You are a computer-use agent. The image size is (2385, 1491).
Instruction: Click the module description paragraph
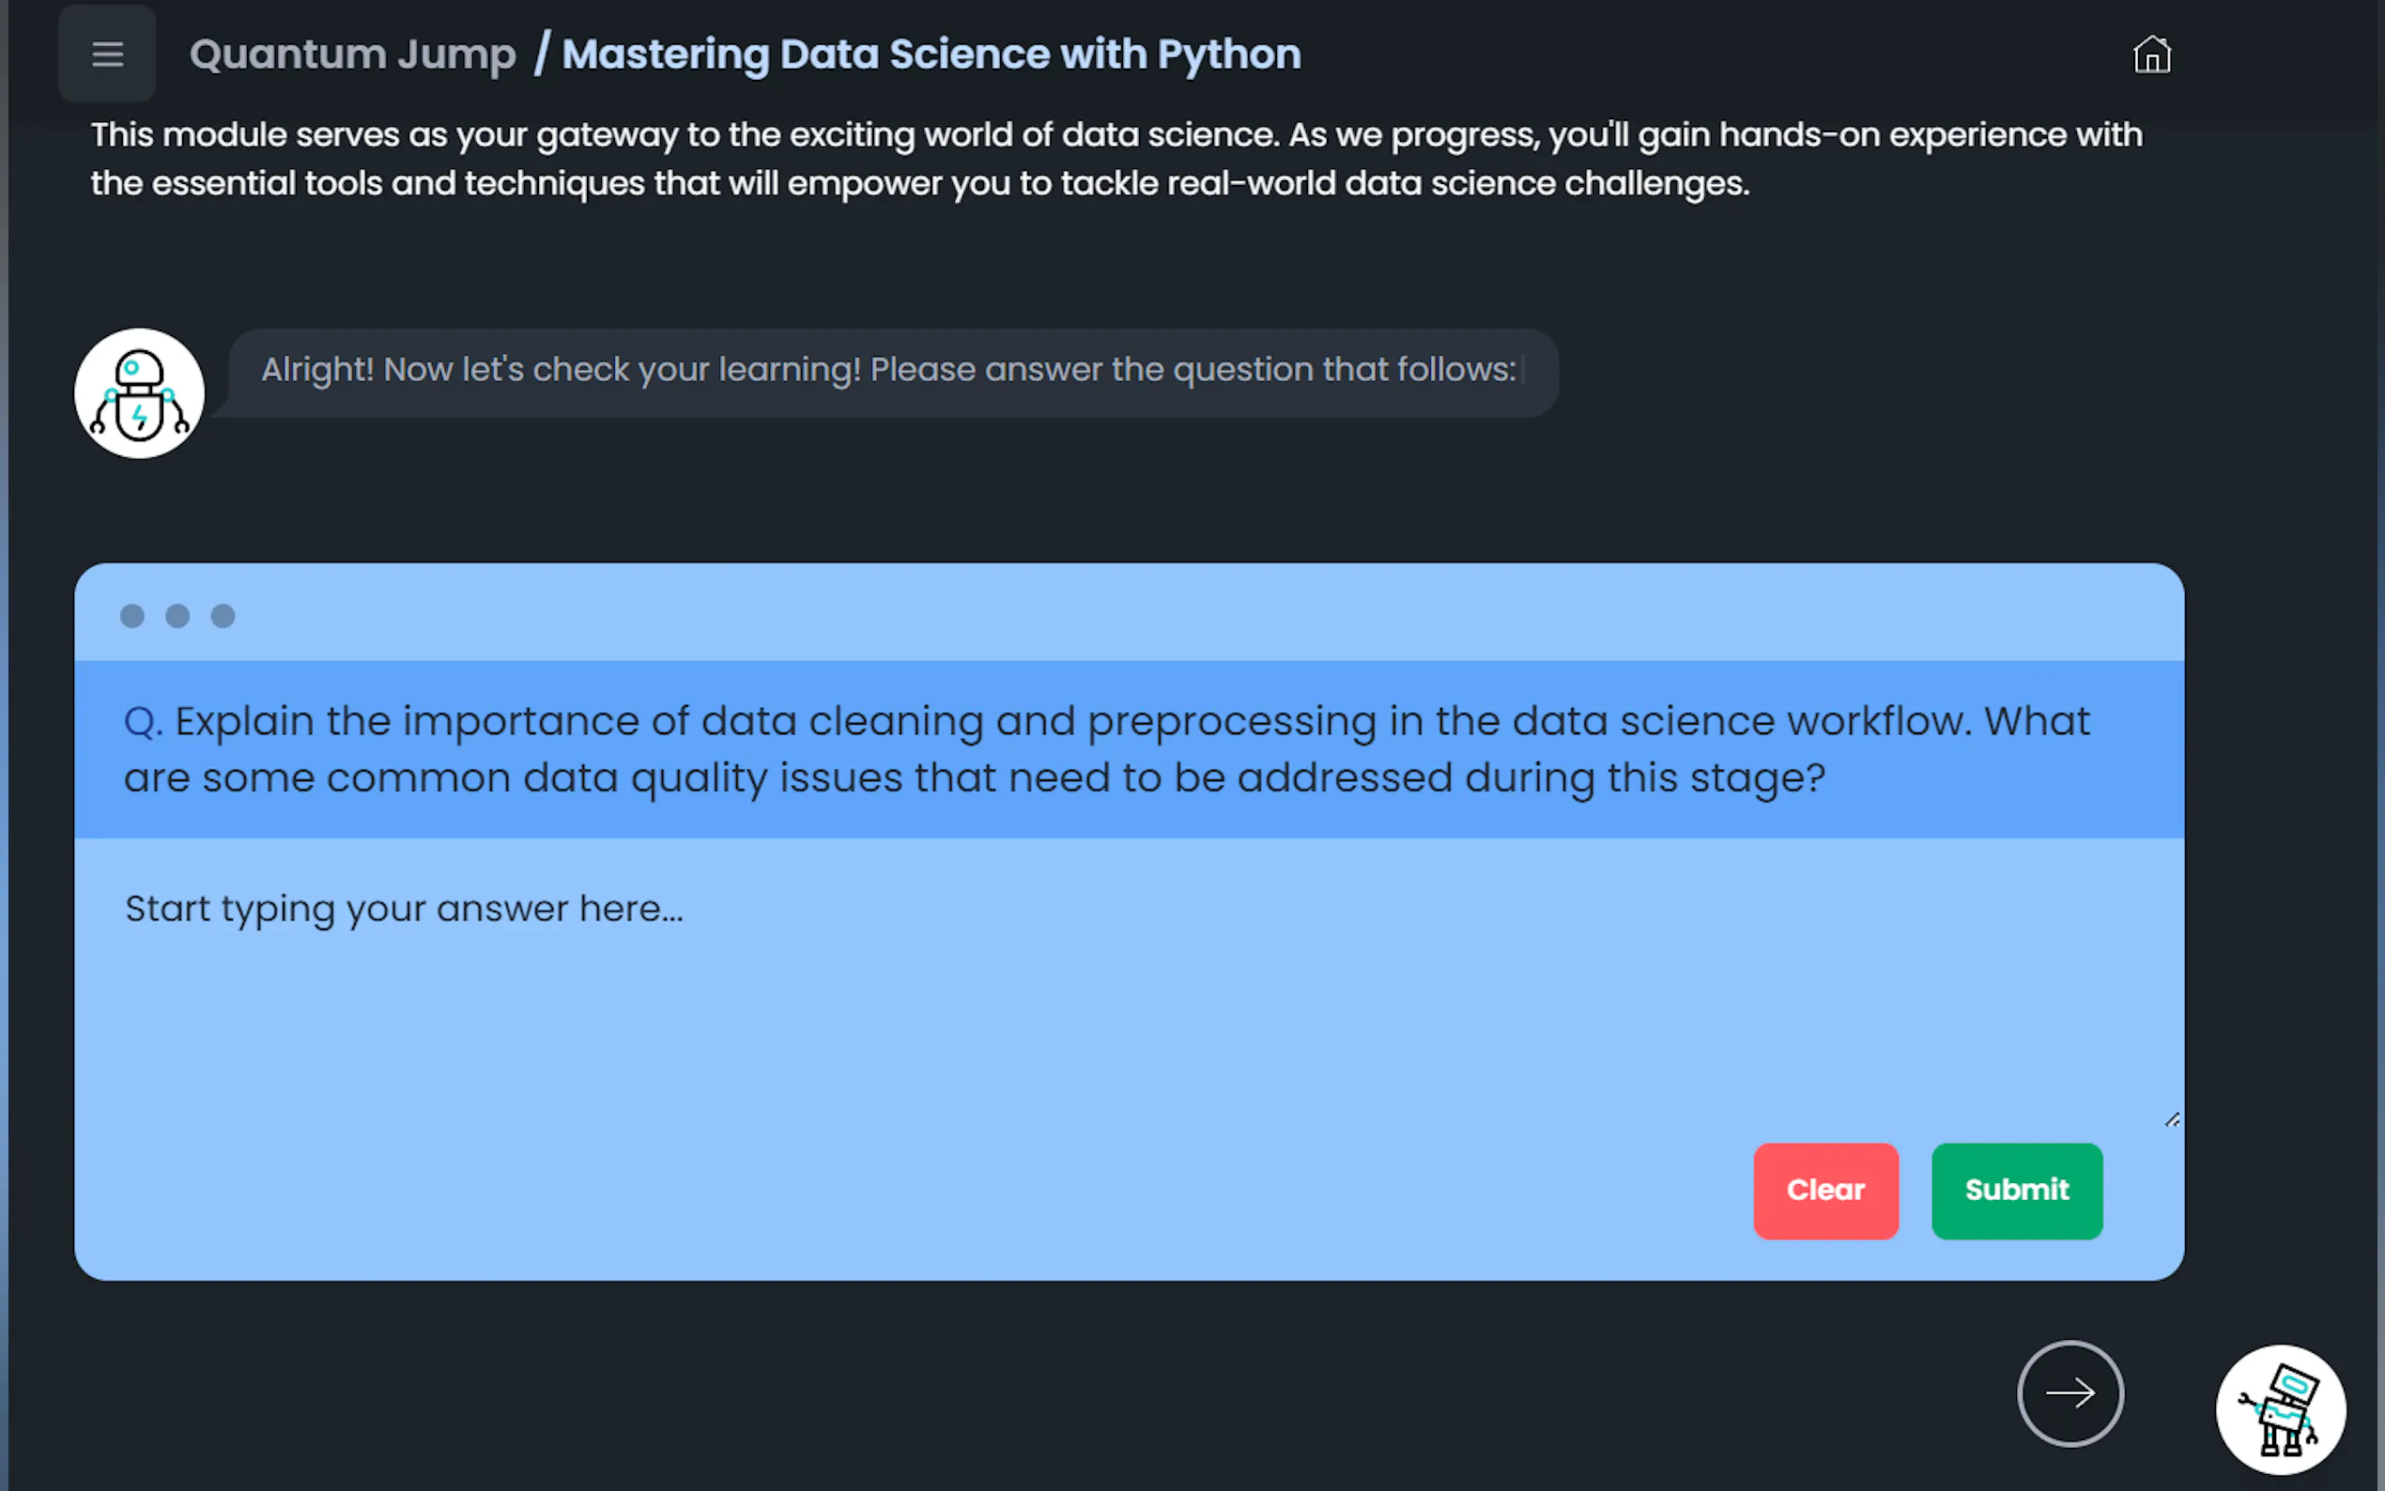pos(1115,159)
